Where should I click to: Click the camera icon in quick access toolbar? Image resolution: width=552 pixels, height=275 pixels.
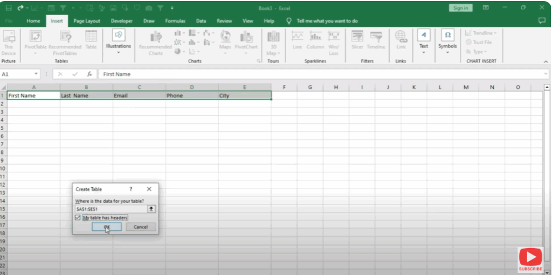149,8
